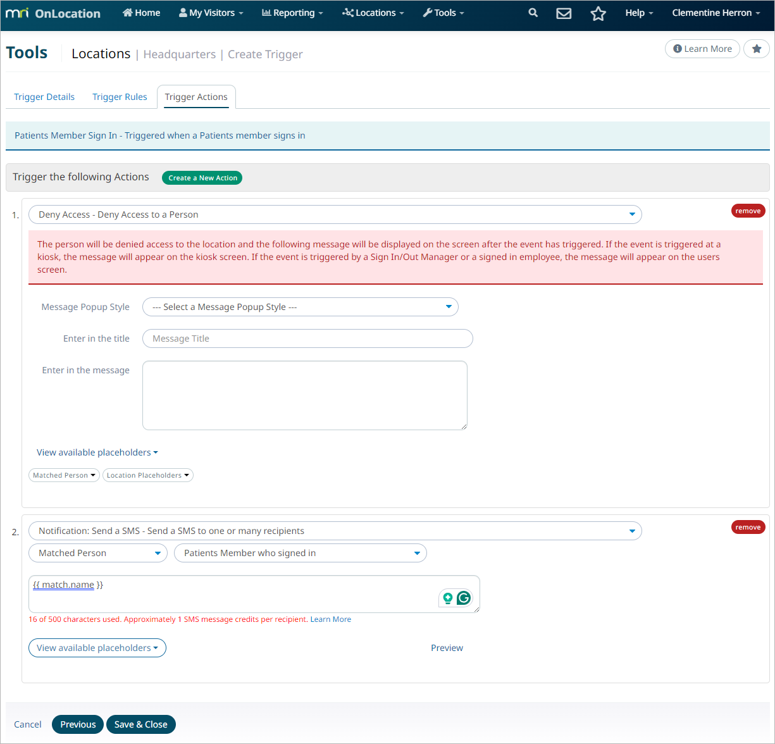Open Message Popup Style dropdown

point(301,307)
